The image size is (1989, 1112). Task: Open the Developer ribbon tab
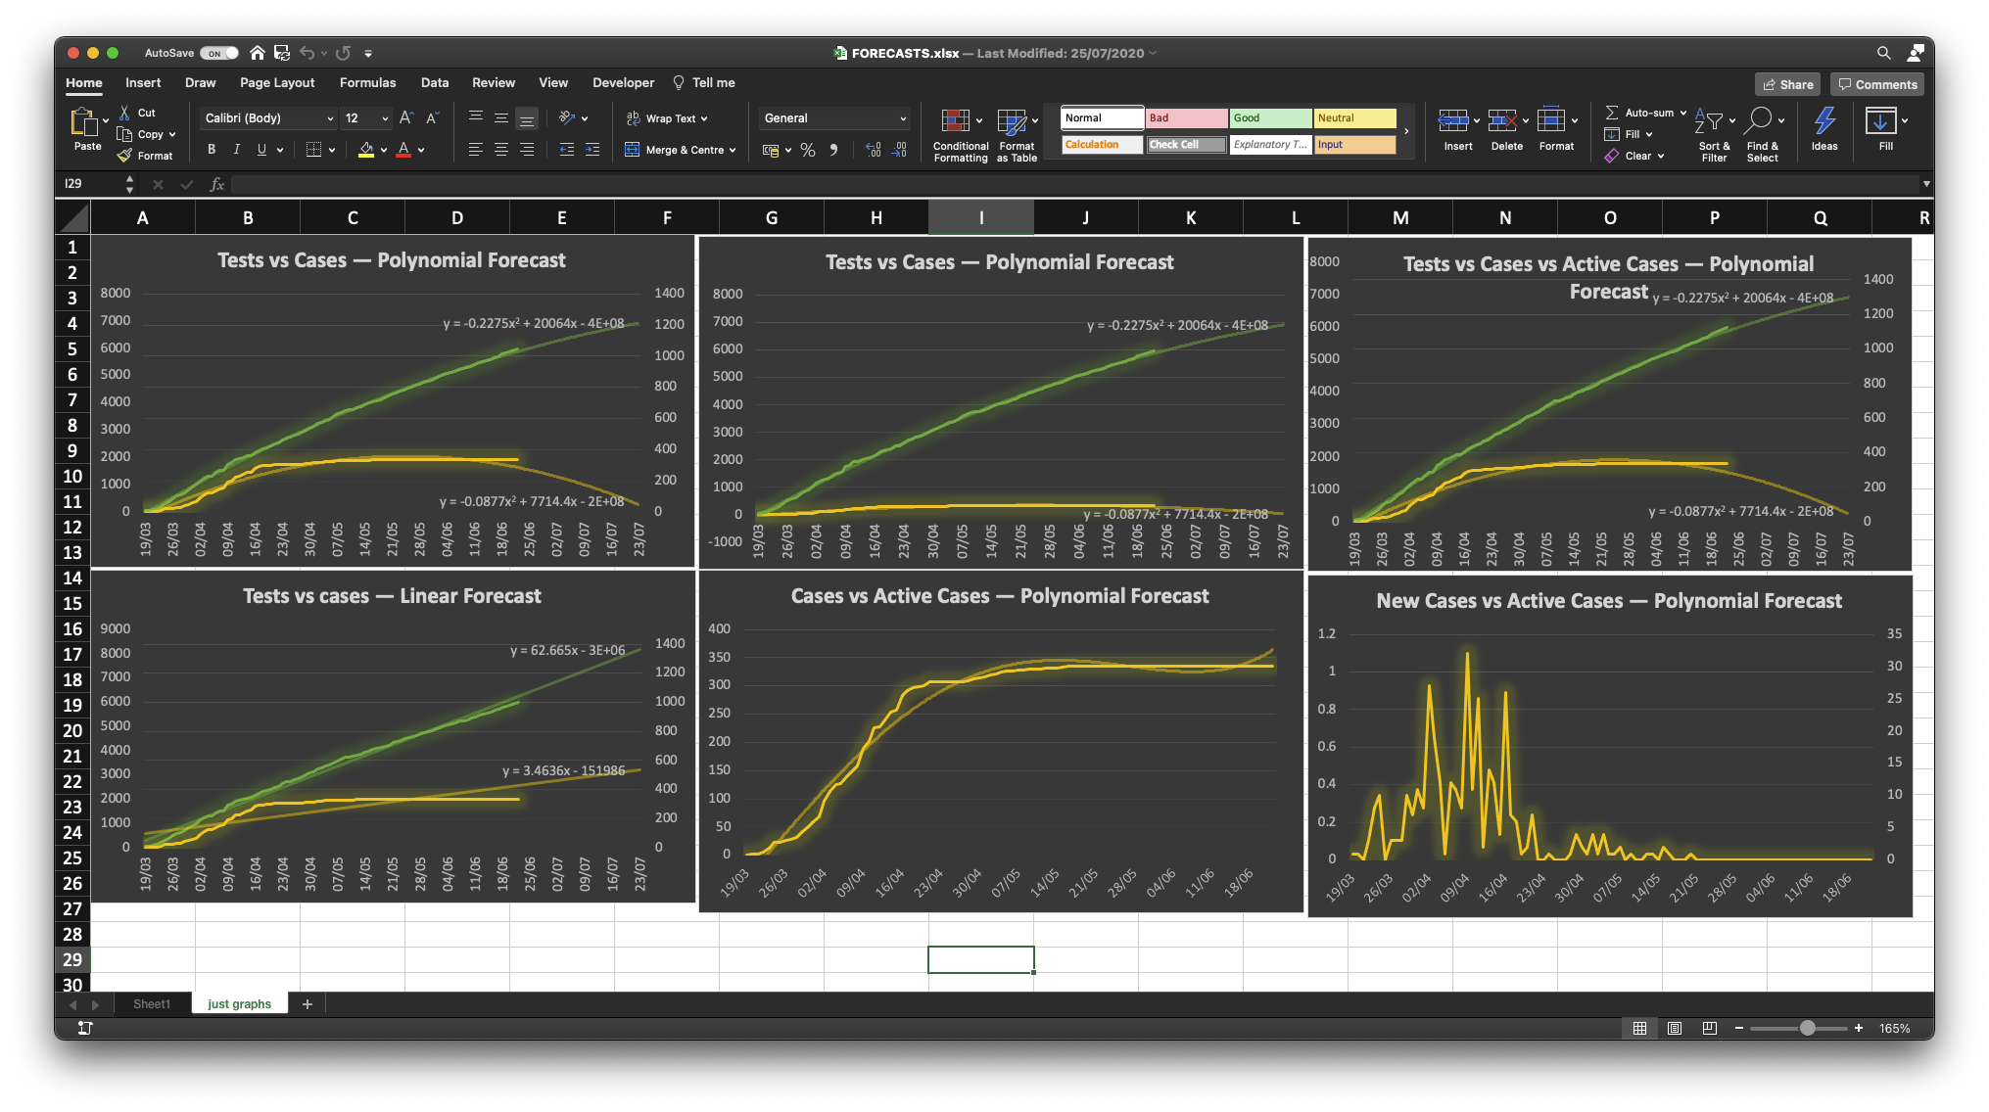coord(623,82)
